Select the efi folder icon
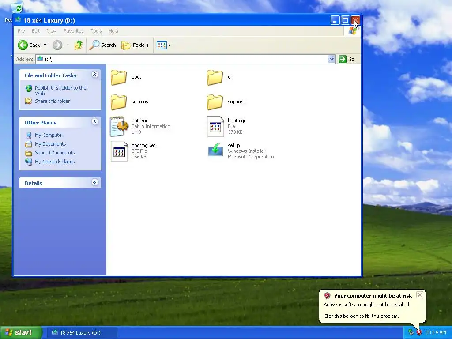 pyautogui.click(x=215, y=77)
